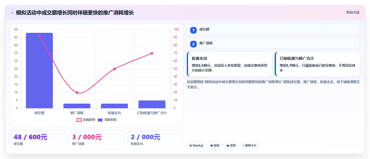
Task: Click the 优惠支出 x-axis label
Action: [114, 113]
